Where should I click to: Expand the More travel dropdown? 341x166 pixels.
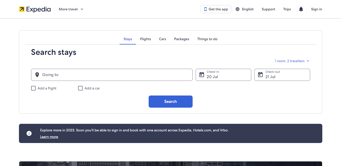tap(71, 9)
